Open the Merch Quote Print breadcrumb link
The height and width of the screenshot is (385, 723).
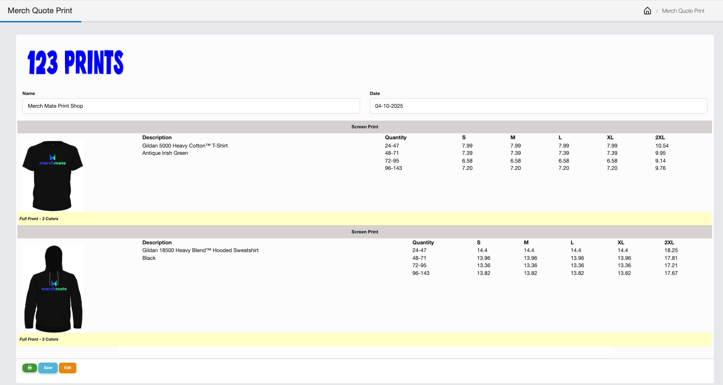pos(683,11)
